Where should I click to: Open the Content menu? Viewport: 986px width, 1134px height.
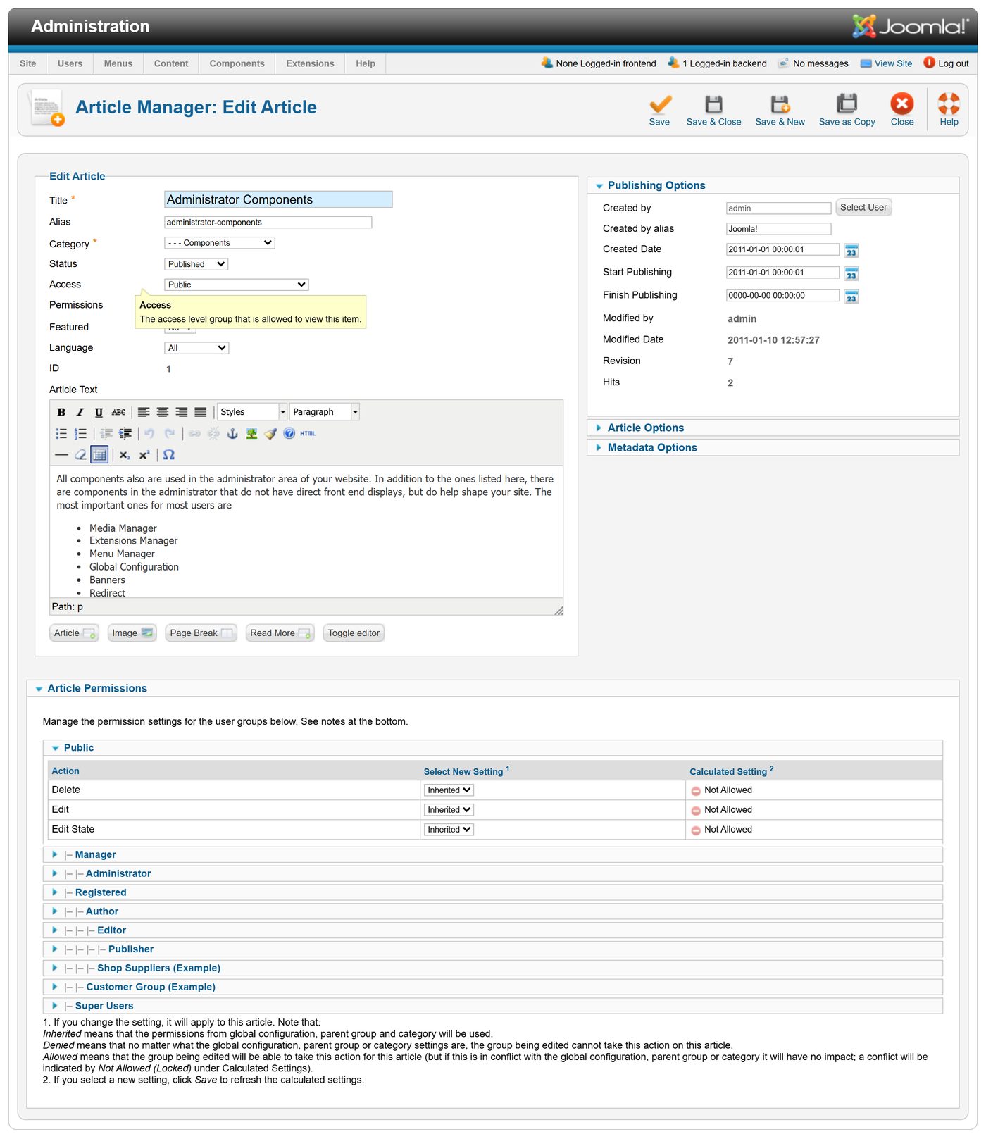point(171,63)
